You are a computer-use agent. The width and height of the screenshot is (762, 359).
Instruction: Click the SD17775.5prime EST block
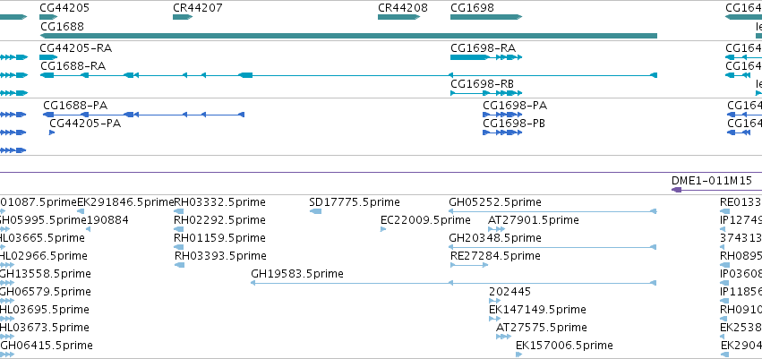pyautogui.click(x=315, y=211)
